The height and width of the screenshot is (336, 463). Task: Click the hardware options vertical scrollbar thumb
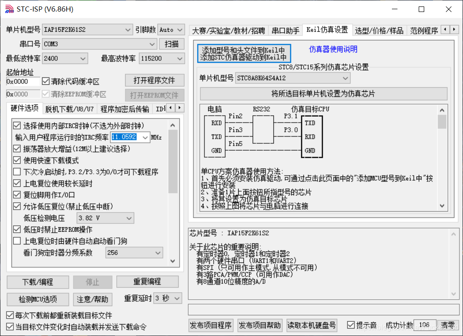click(x=173, y=161)
